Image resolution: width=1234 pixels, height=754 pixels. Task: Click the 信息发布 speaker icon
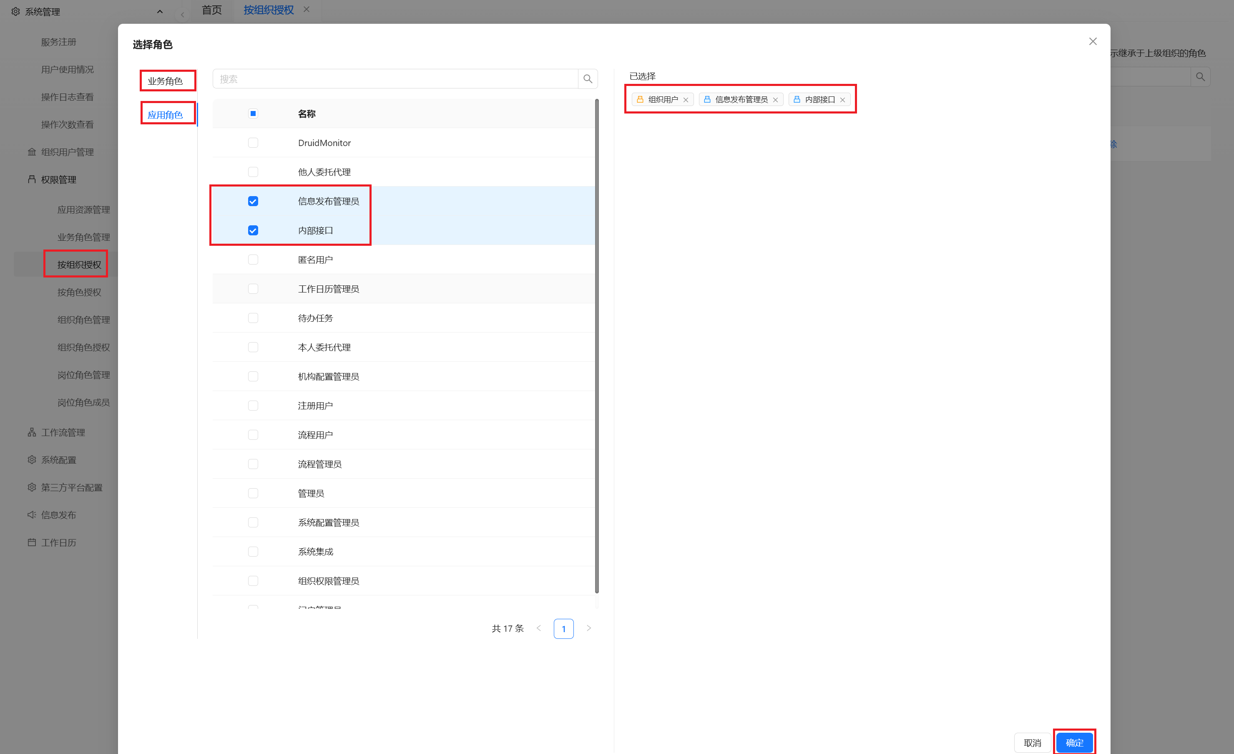(32, 515)
